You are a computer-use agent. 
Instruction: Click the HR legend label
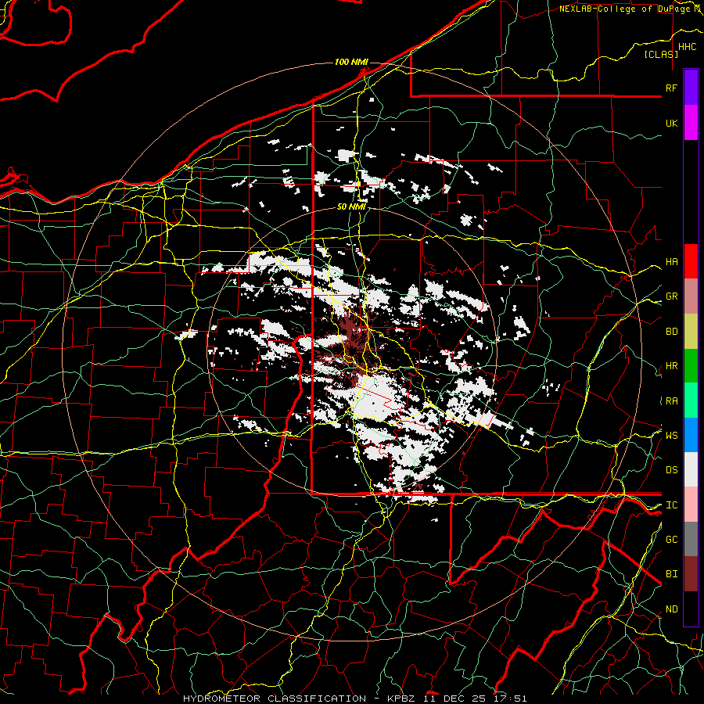(671, 366)
